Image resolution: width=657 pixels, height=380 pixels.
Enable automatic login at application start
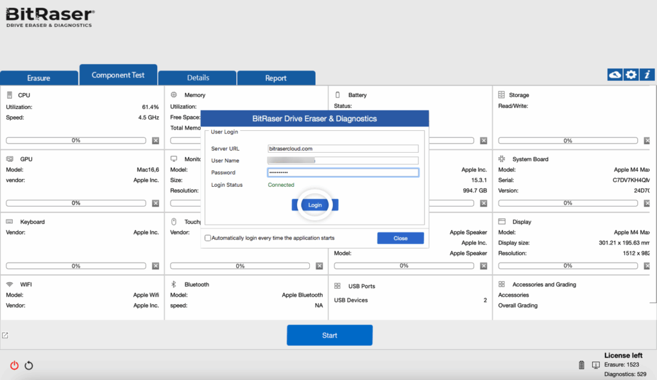click(208, 238)
